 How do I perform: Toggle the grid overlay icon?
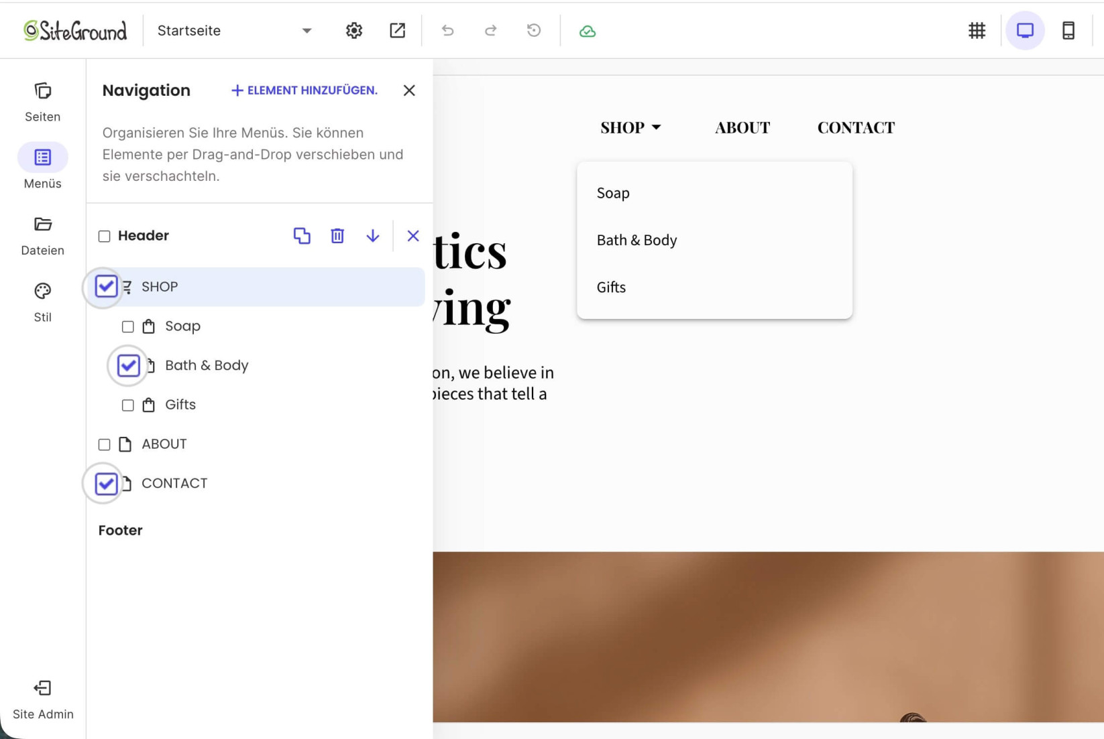pos(977,31)
